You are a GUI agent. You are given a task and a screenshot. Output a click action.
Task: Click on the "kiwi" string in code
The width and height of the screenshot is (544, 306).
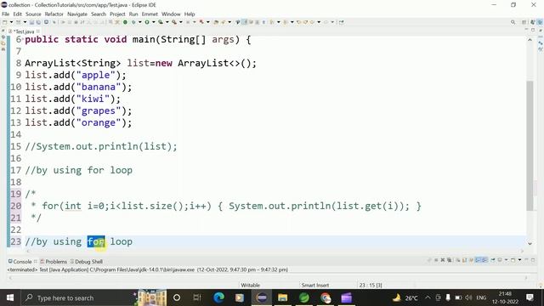(93, 99)
